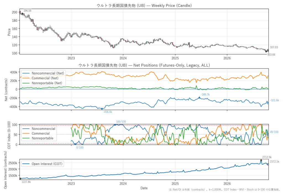Viewport: 283px width, 193px height.
Task: Select the 49/100 latest COT Index value
Action: [x=274, y=132]
